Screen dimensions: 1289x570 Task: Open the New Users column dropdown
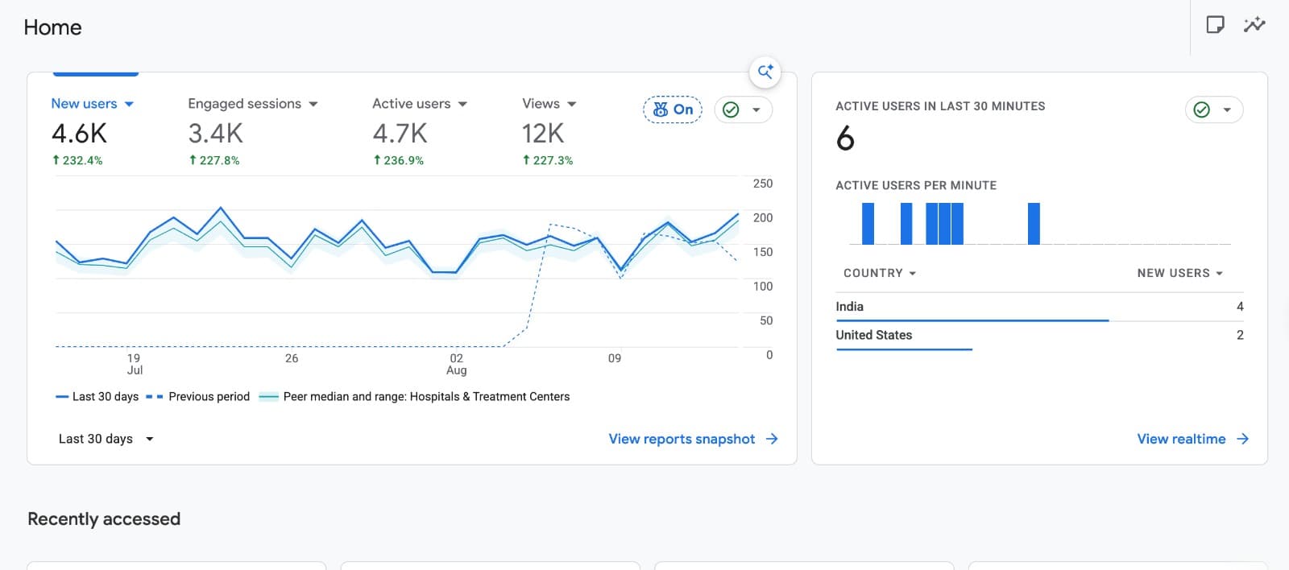pyautogui.click(x=1180, y=273)
